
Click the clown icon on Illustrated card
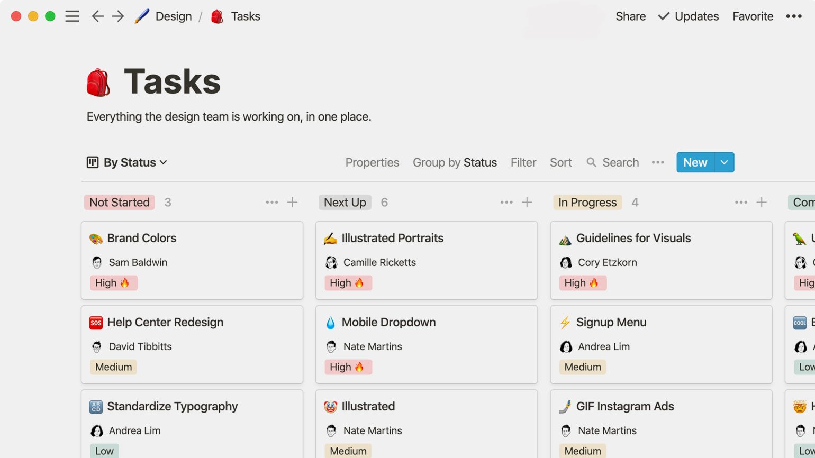pyautogui.click(x=330, y=407)
